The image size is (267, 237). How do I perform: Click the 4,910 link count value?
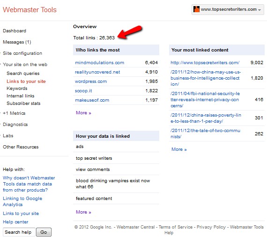click(x=151, y=72)
